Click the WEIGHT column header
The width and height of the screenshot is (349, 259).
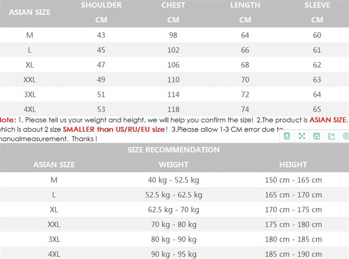174,165
